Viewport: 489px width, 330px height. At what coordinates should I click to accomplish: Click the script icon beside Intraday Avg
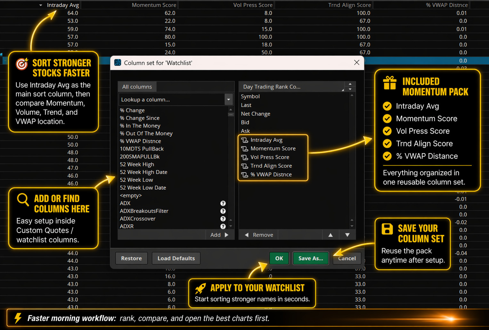pyautogui.click(x=245, y=140)
